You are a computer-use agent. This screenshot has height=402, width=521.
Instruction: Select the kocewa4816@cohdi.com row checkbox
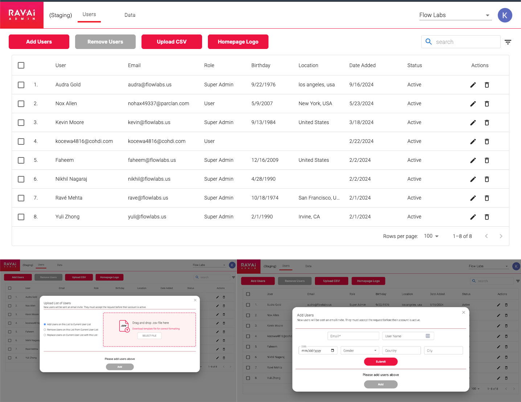tap(21, 141)
